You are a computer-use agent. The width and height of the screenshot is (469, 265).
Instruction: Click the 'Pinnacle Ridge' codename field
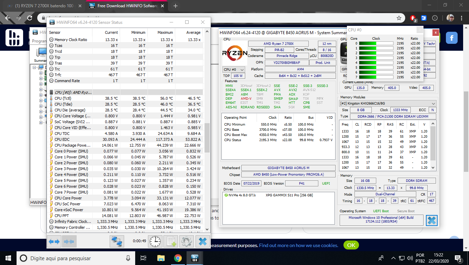287,56
